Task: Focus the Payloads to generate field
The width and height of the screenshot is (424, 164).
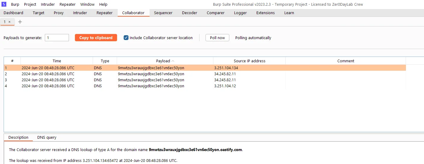Action: click(57, 38)
